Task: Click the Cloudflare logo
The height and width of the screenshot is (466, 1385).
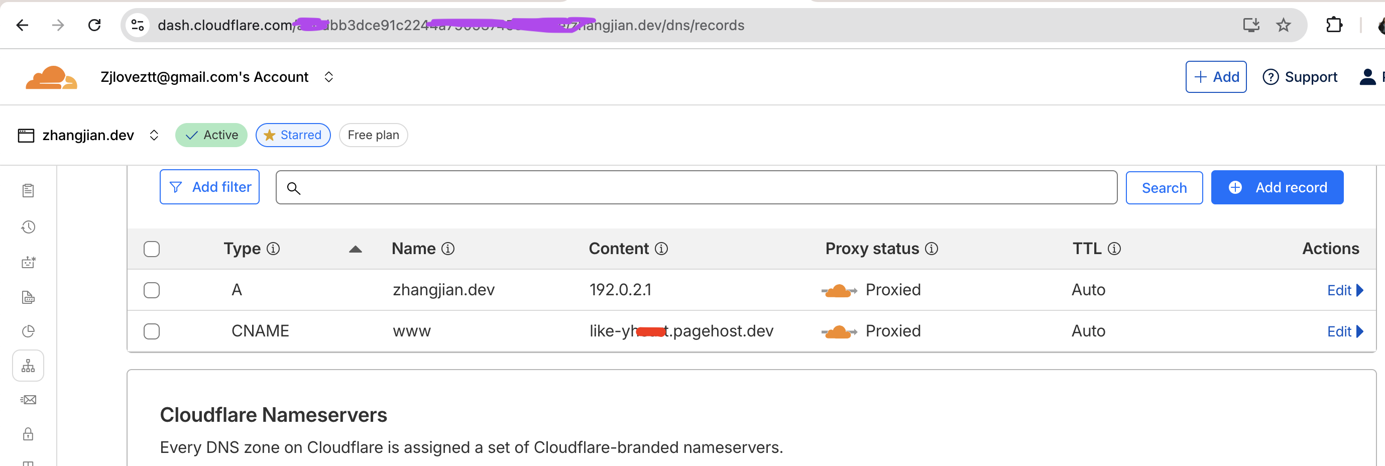Action: coord(51,77)
